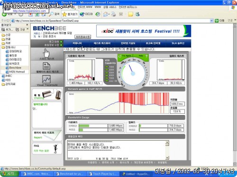Click the History clock toolbar icon
237x177 pixels.
[98, 14]
